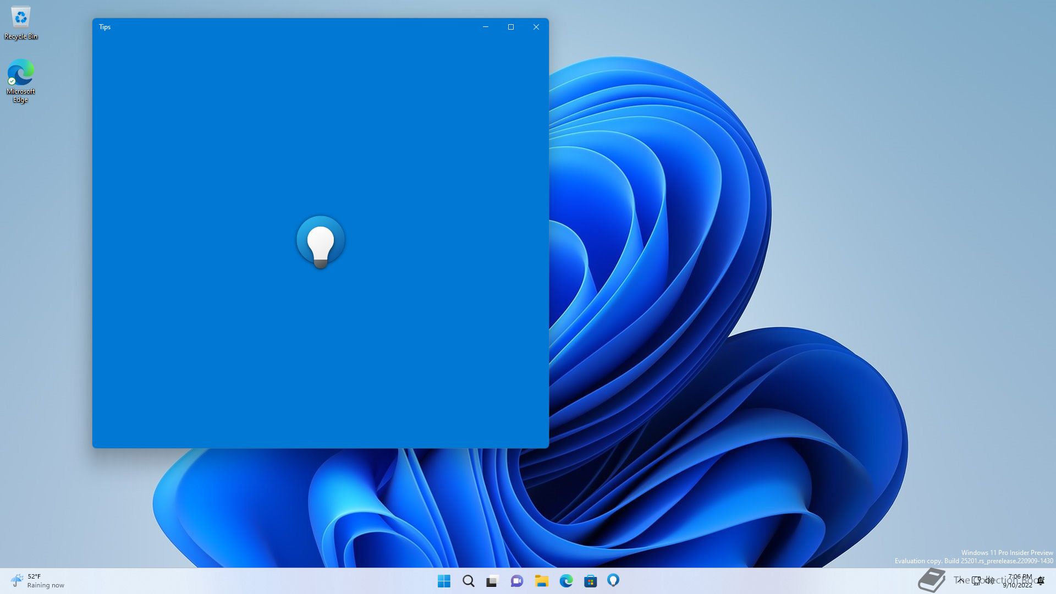The height and width of the screenshot is (594, 1056).
Task: Expand the hidden system tray icons chevron
Action: coord(960,580)
